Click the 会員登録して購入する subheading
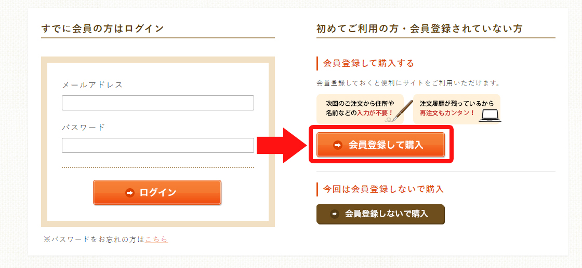The height and width of the screenshot is (268, 582). click(368, 63)
